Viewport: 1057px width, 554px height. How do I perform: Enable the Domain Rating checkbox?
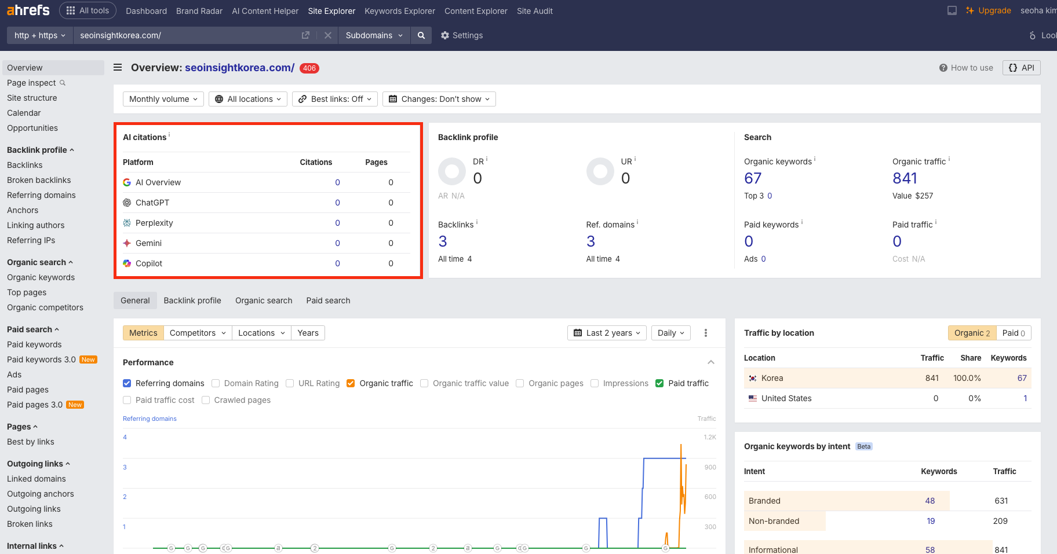tap(215, 383)
